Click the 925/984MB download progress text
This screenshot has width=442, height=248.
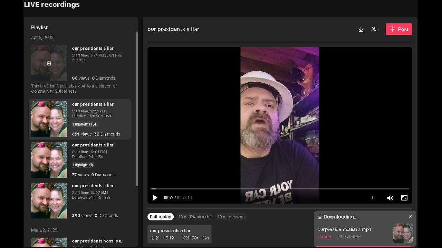click(349, 237)
